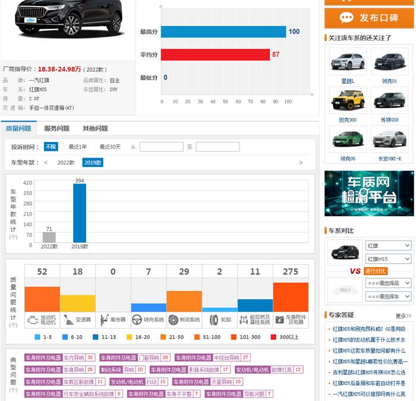Switch to the 质量问题 tab
This screenshot has height=401, width=416.
[x=18, y=129]
